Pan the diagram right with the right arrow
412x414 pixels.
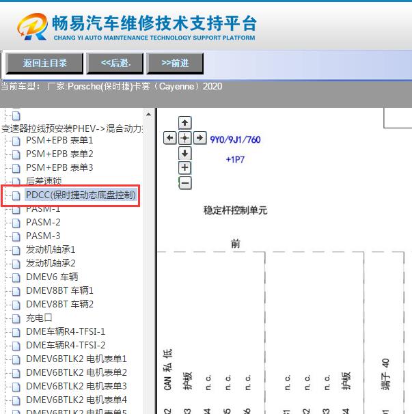200,137
